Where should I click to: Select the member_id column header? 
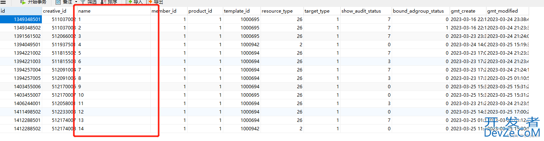169,11
